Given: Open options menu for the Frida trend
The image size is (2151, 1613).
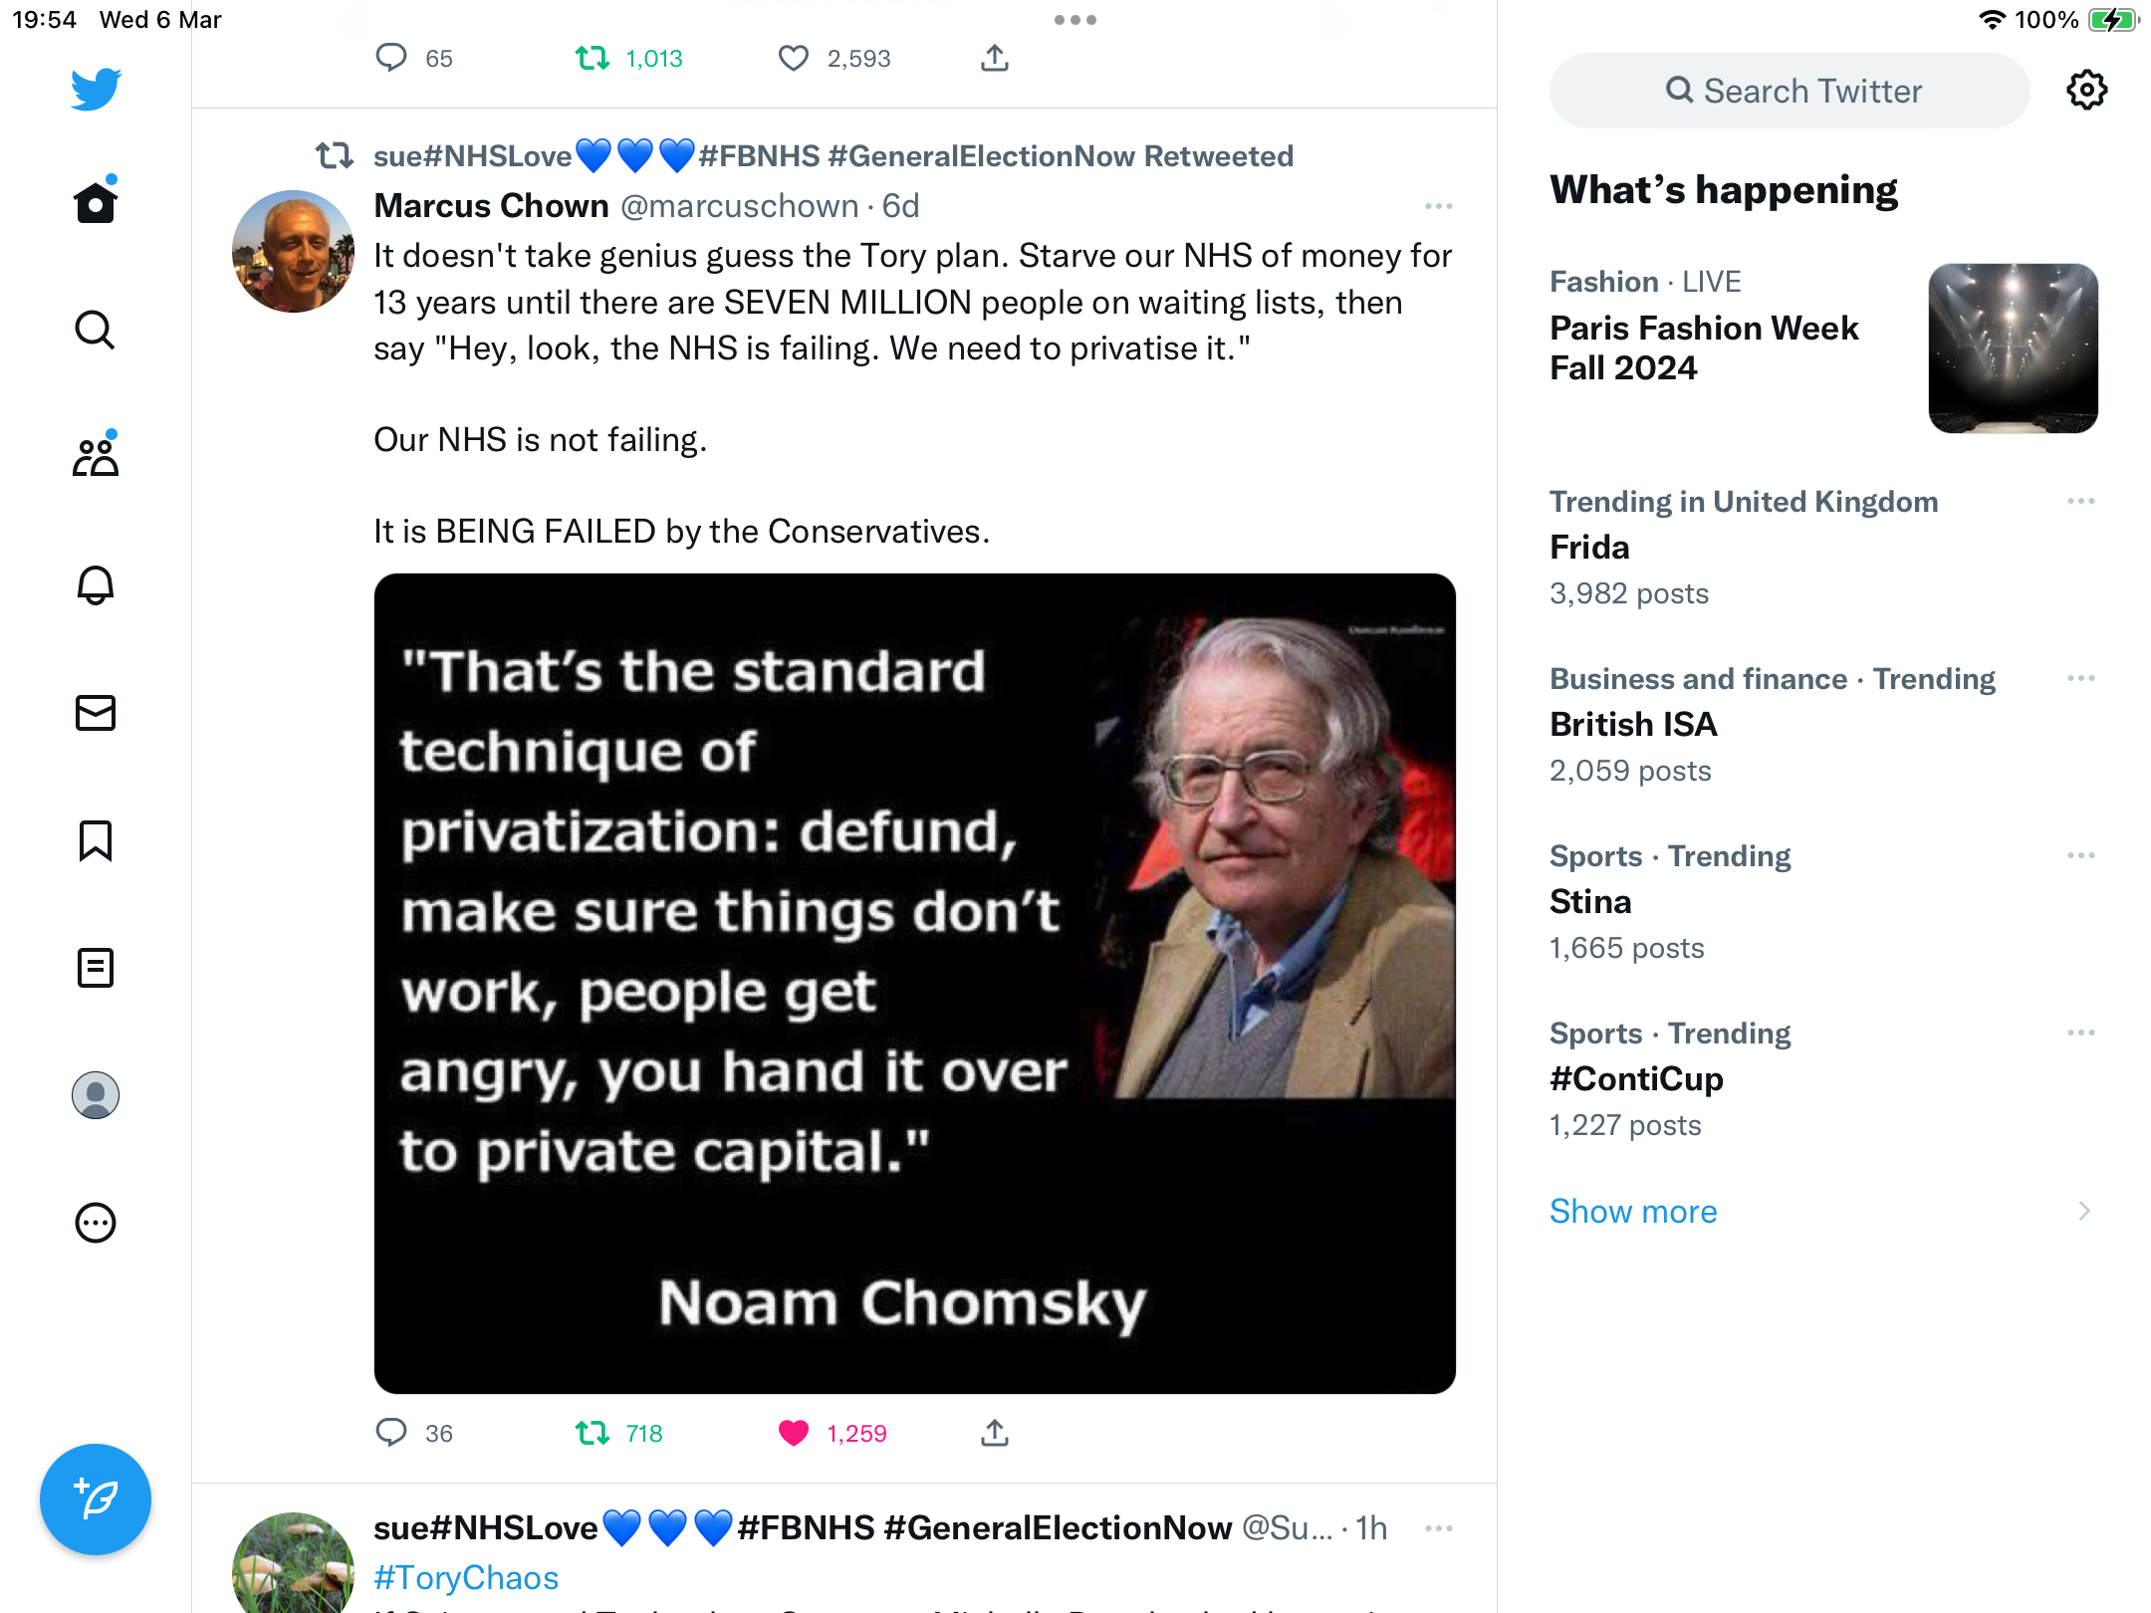Looking at the screenshot, I should point(2080,501).
